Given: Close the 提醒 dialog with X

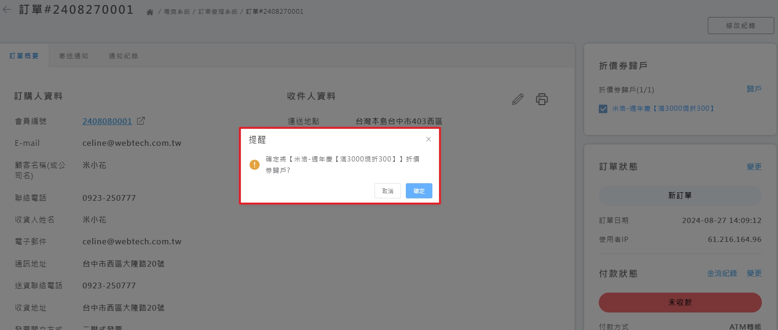Looking at the screenshot, I should pyautogui.click(x=428, y=139).
